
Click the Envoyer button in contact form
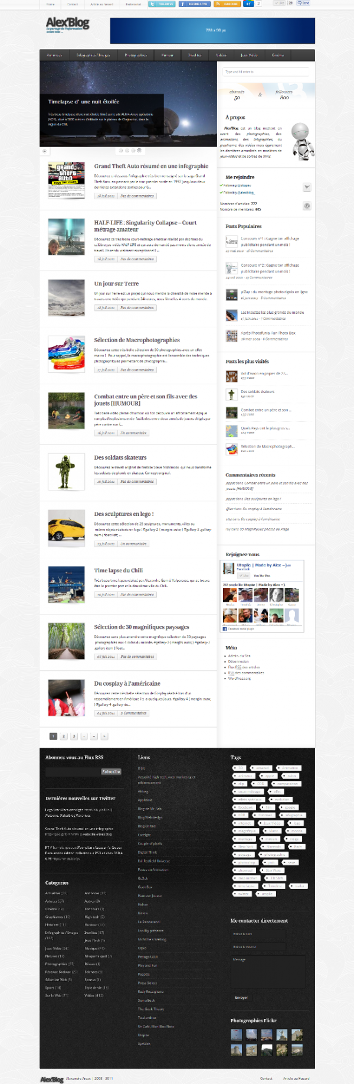point(241,998)
